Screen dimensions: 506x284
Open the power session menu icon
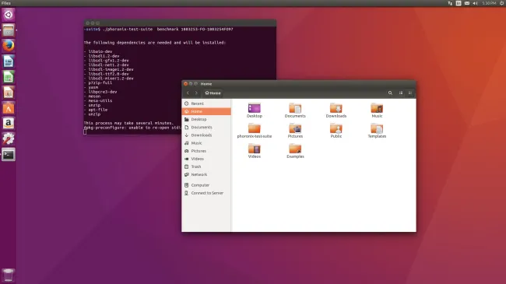[x=502, y=3]
